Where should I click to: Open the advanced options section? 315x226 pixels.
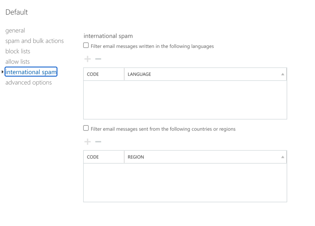pyautogui.click(x=28, y=83)
